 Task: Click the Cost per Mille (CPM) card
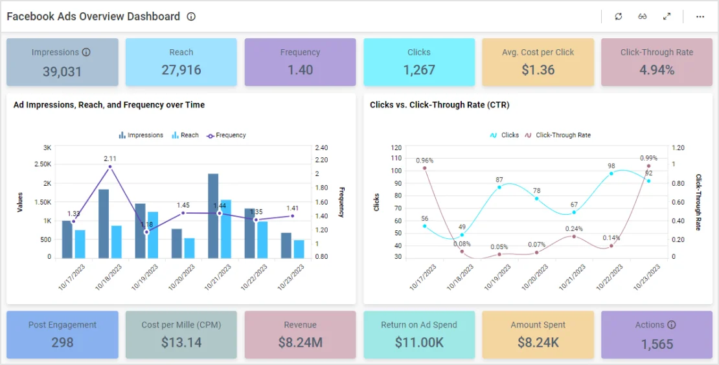181,335
